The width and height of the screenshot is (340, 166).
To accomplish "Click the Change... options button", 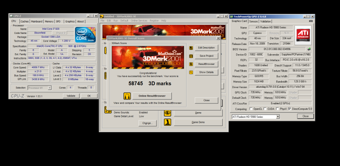I will (147, 123).
